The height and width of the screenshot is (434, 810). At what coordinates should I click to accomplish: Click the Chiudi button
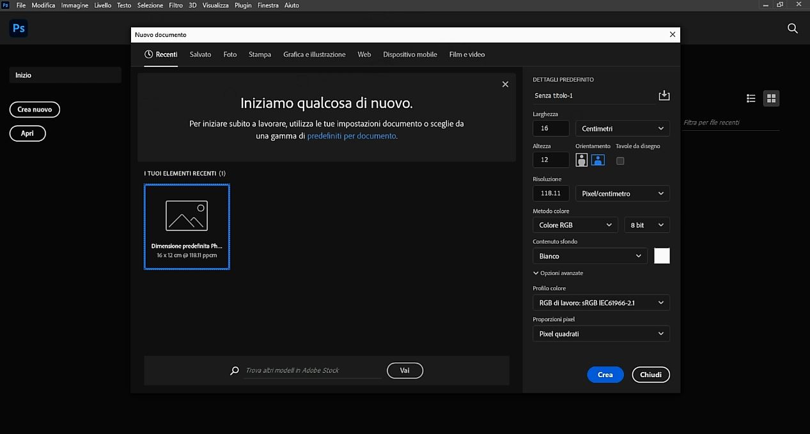click(x=651, y=375)
